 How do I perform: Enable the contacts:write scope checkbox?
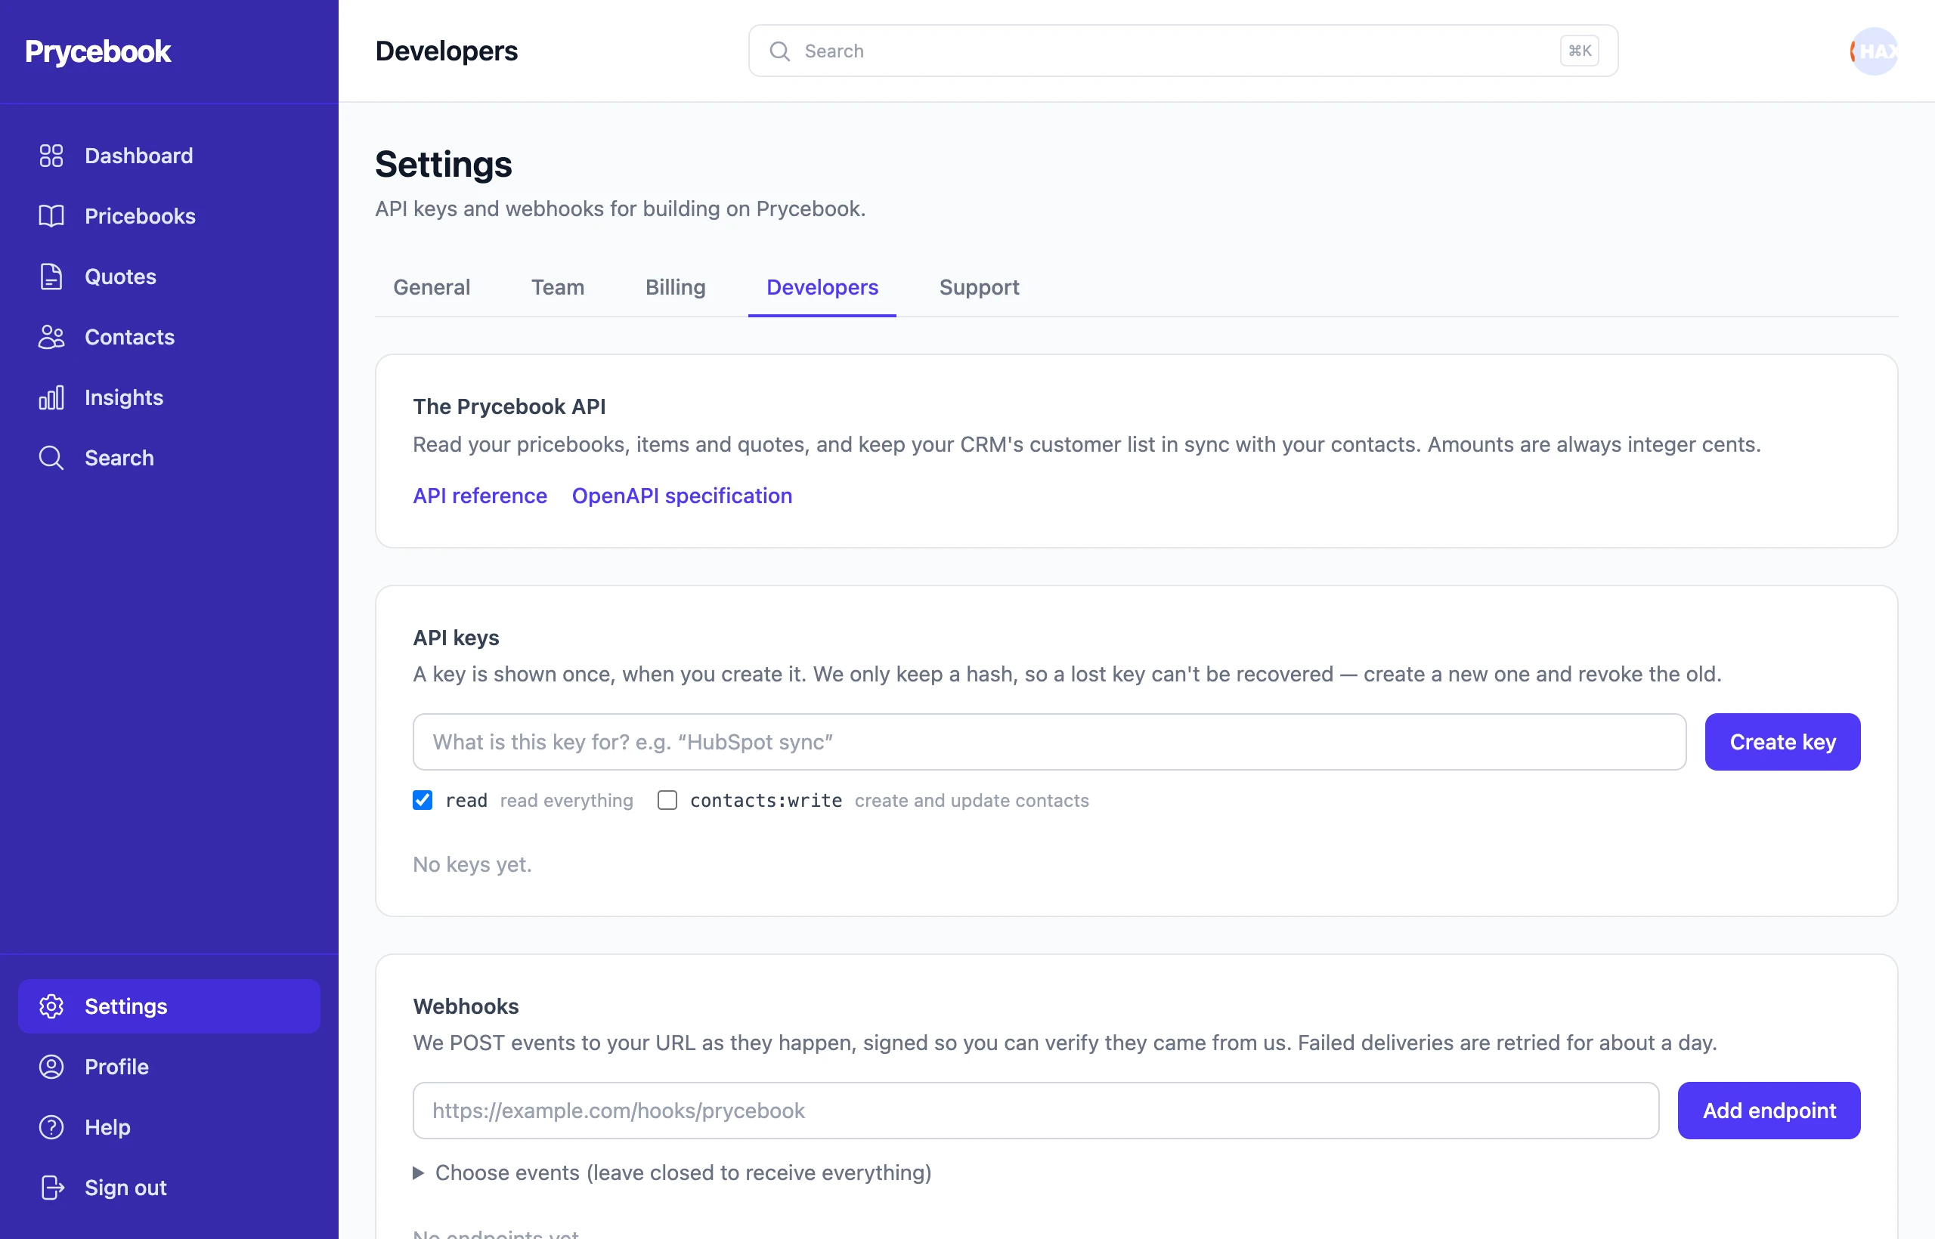pyautogui.click(x=667, y=800)
